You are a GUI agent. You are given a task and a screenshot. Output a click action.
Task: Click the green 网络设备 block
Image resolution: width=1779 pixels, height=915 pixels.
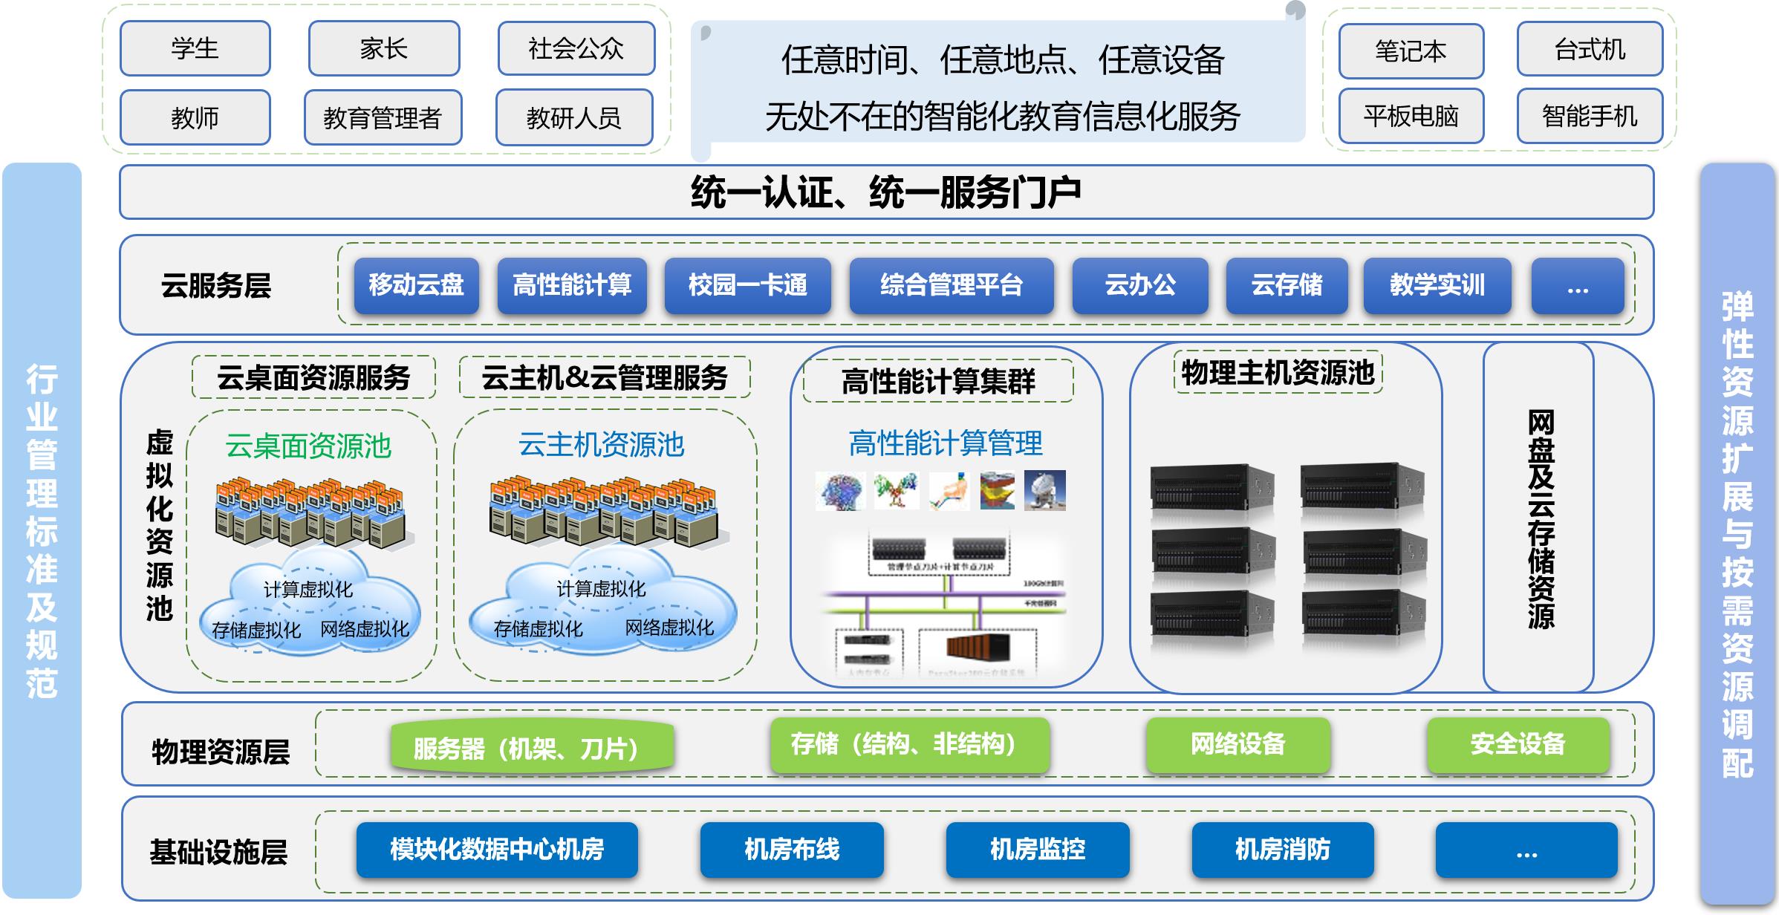point(1238,744)
